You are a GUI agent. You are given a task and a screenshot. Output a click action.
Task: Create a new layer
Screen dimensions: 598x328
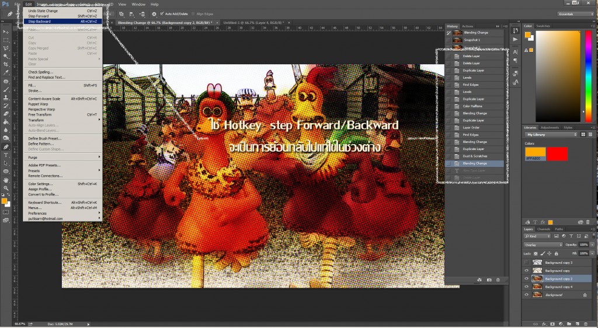(x=576, y=324)
